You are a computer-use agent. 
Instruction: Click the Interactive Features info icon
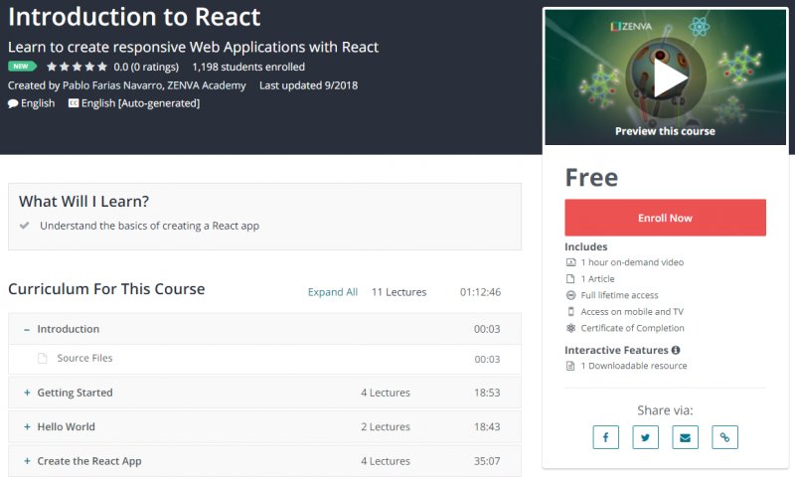coord(676,350)
